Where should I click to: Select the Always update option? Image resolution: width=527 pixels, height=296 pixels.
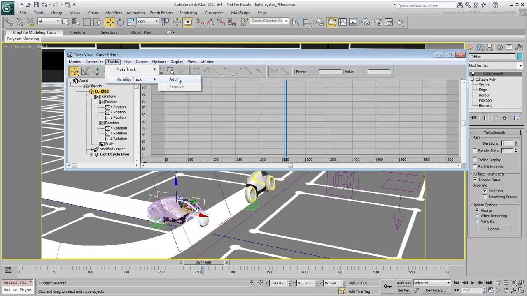477,210
